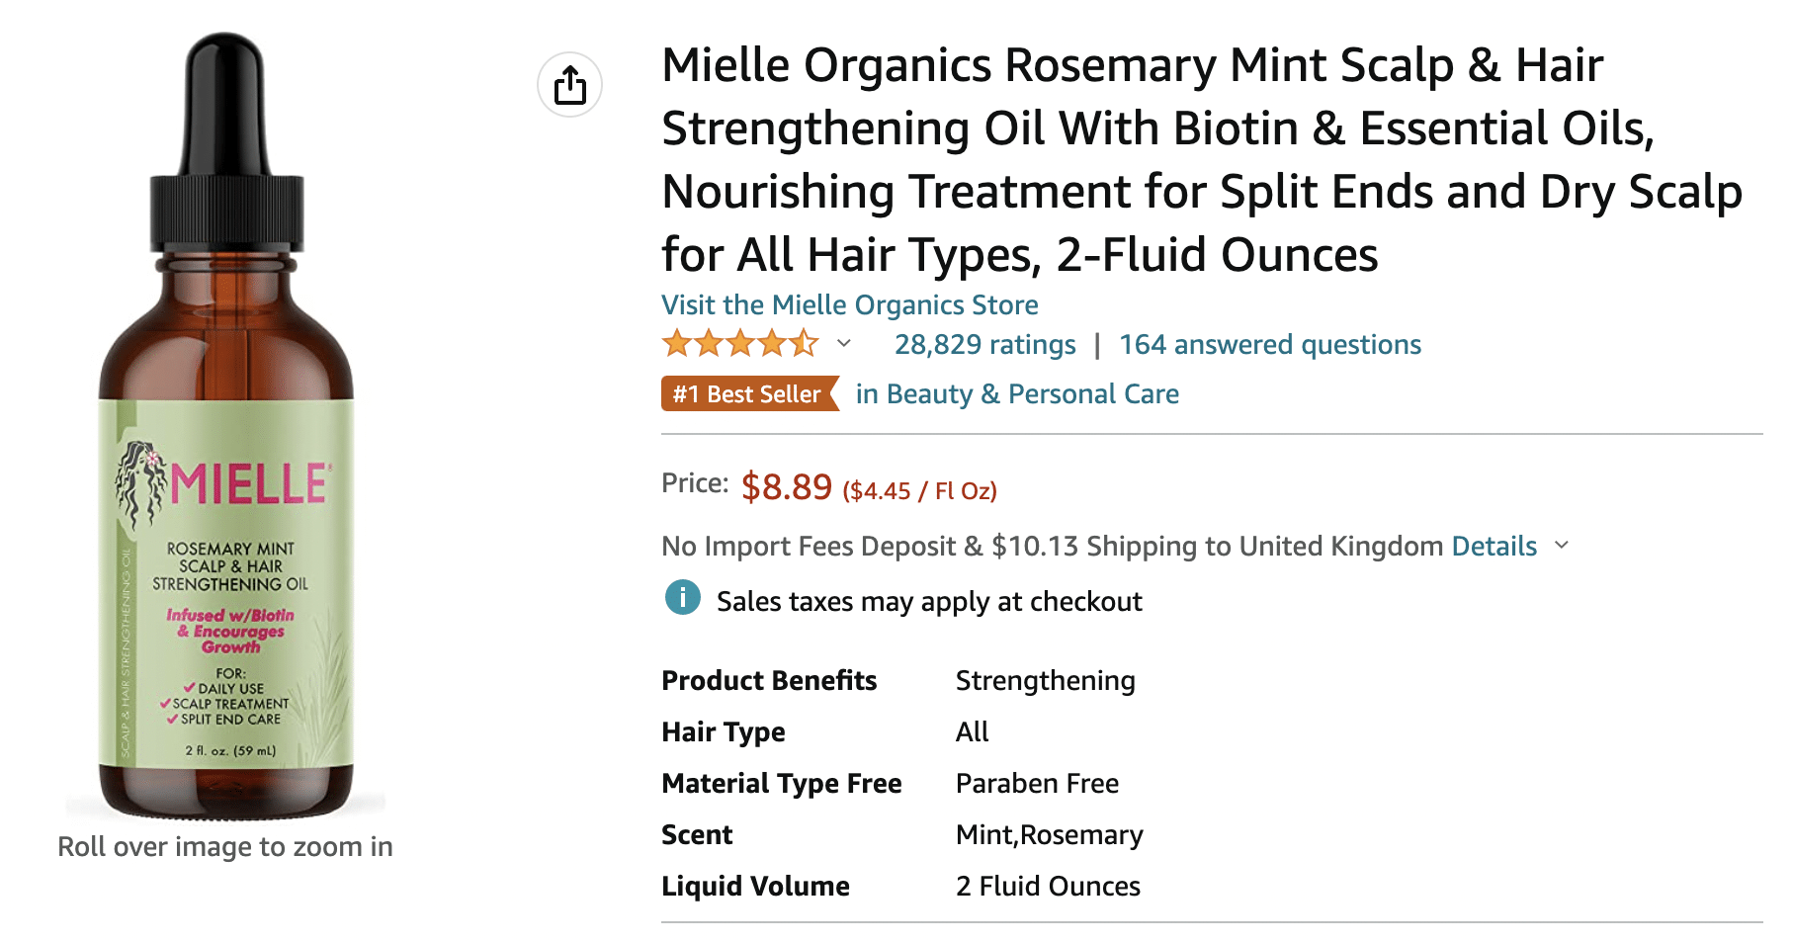
Task: Click the bottle's black dropper cap
Action: click(226, 141)
